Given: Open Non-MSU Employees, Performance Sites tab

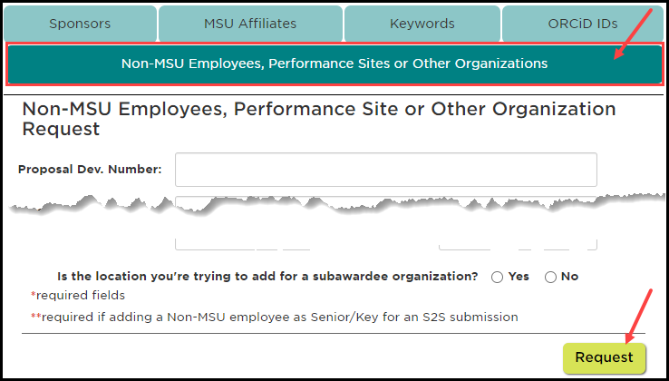Looking at the screenshot, I should pyautogui.click(x=334, y=64).
